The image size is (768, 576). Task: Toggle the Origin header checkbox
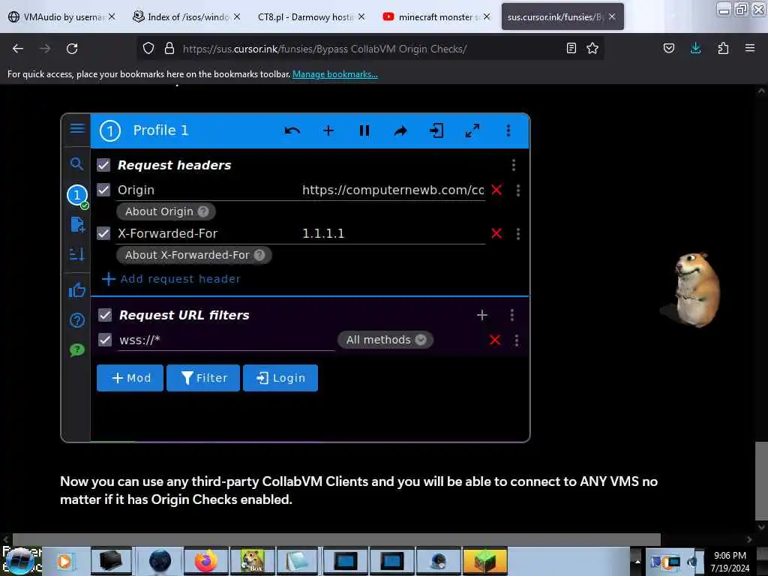tap(103, 190)
